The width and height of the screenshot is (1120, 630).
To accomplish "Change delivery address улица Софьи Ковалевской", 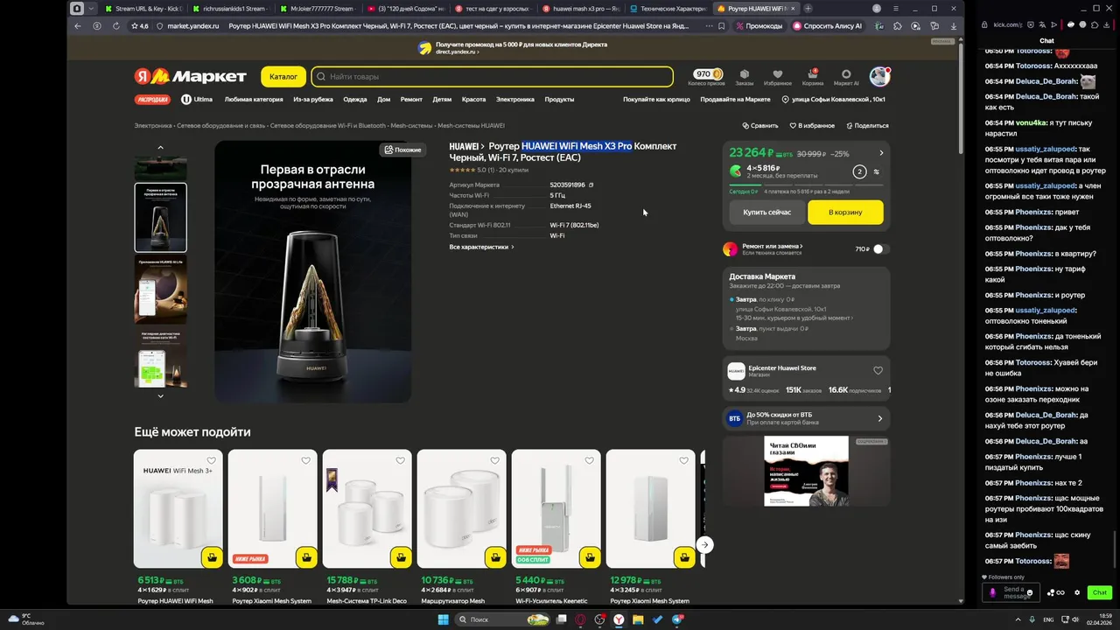I will (x=833, y=100).
